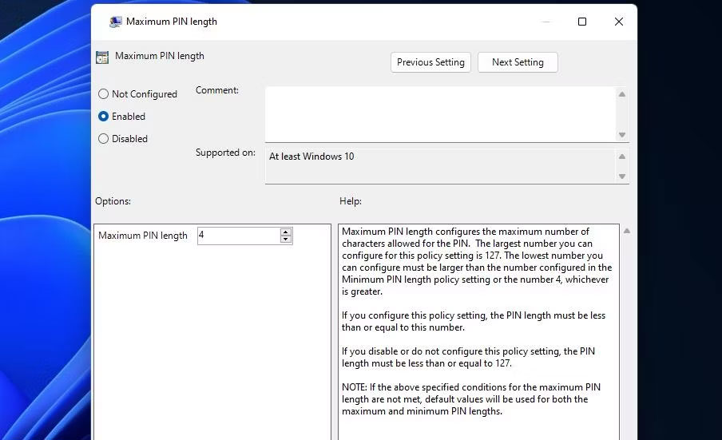Click the 'At least Windows 10' supported box

(x=439, y=165)
